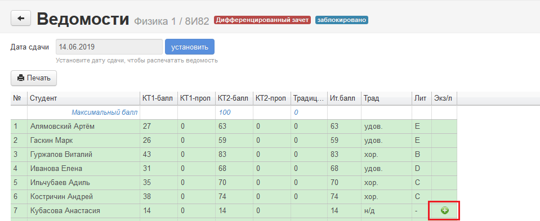This screenshot has width=540, height=221.
Task: Click the back arrow button
Action: pyautogui.click(x=21, y=18)
